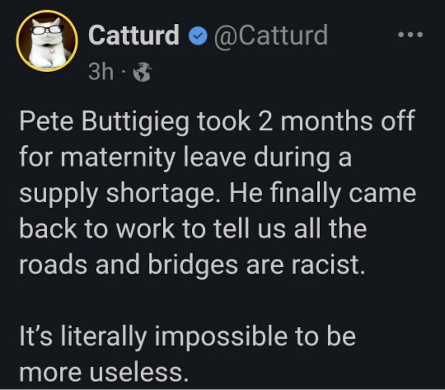The width and height of the screenshot is (445, 390).
Task: Click the 3h post timestamp
Action: [x=100, y=72]
